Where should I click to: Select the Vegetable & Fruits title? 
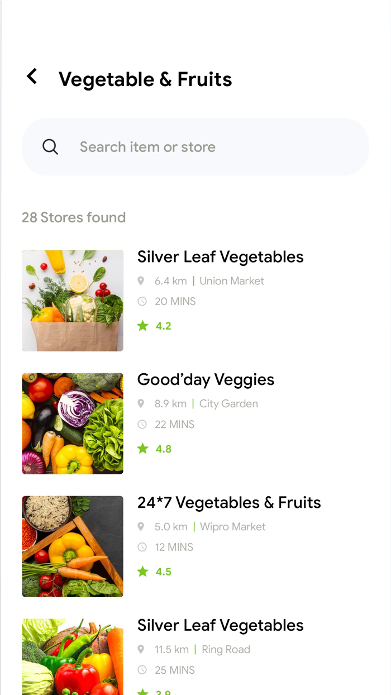146,79
